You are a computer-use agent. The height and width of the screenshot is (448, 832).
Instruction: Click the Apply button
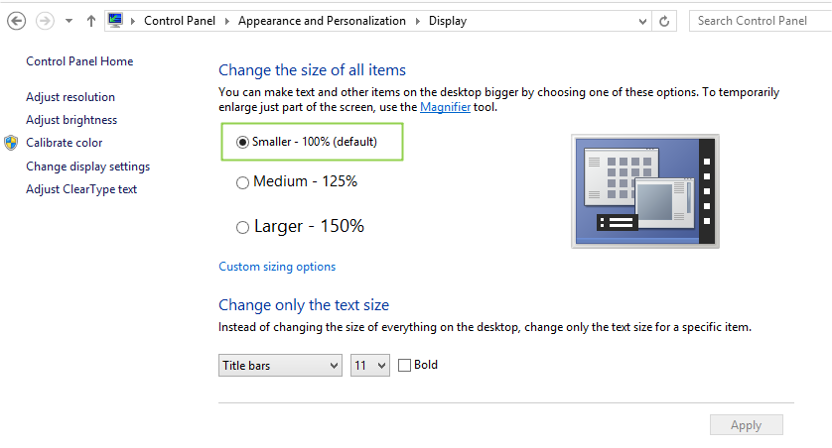746,425
